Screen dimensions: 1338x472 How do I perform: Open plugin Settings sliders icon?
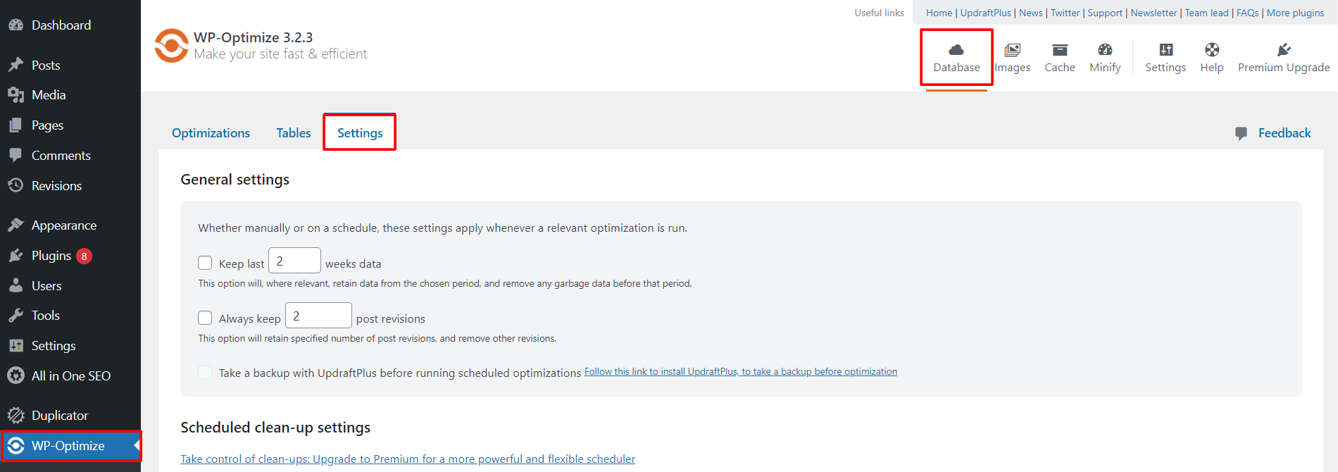click(x=1165, y=50)
